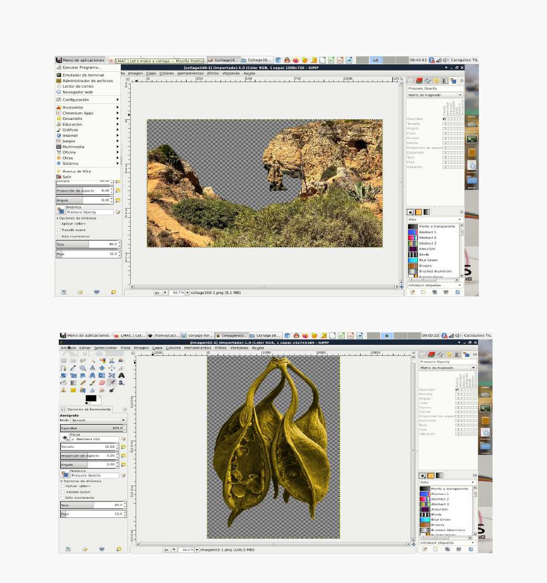Image resolution: width=547 pixels, height=583 pixels.
Task: Open 'Matriz de mapeado' dropdown in collage166 window
Action: pyautogui.click(x=435, y=95)
